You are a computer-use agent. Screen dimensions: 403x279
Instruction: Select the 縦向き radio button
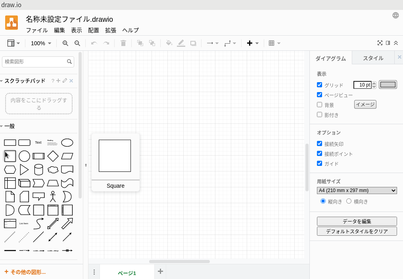323,201
